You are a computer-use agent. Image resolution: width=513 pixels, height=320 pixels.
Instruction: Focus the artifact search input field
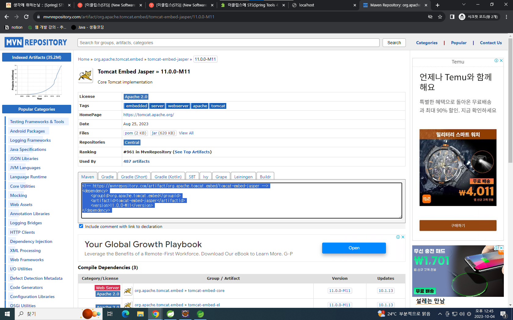click(228, 43)
